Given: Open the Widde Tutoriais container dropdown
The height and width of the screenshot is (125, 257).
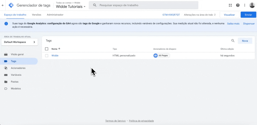Looking at the screenshot, I should (x=71, y=7).
